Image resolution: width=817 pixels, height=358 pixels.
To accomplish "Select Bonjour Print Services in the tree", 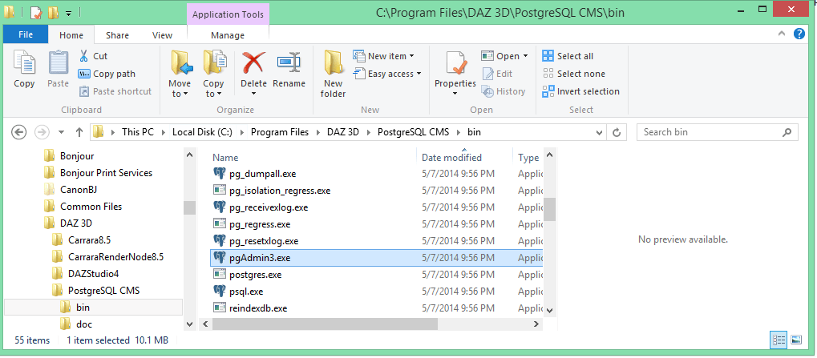I will [x=107, y=173].
